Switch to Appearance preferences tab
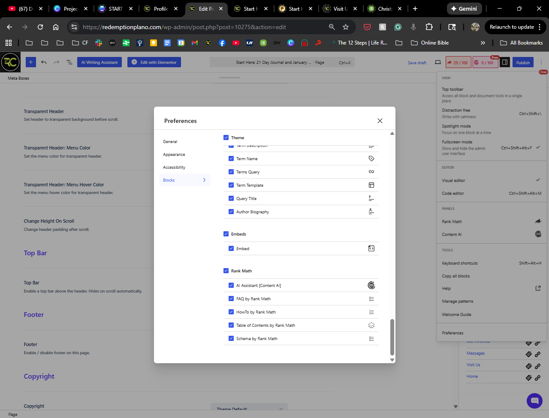Screen dimensions: 549x418 (174, 155)
